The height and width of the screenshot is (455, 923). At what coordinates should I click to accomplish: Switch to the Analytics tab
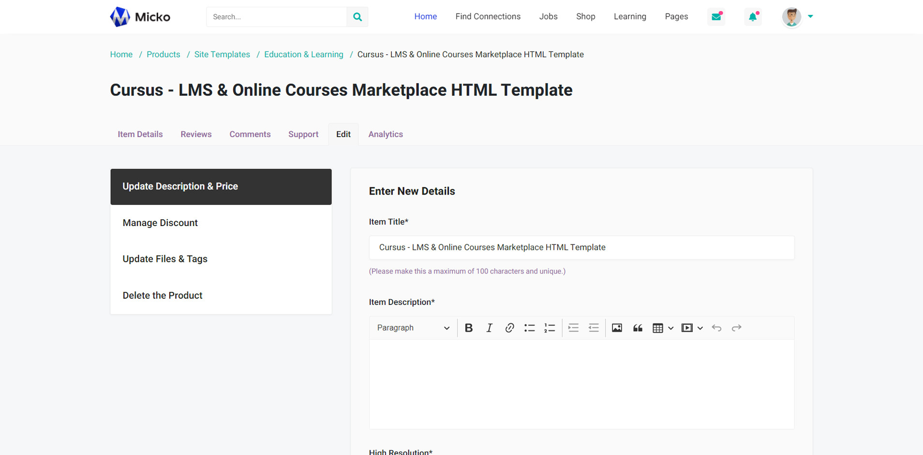386,135
